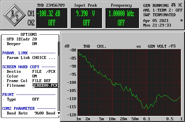Click the CH1 channel label

(x=31, y=14)
